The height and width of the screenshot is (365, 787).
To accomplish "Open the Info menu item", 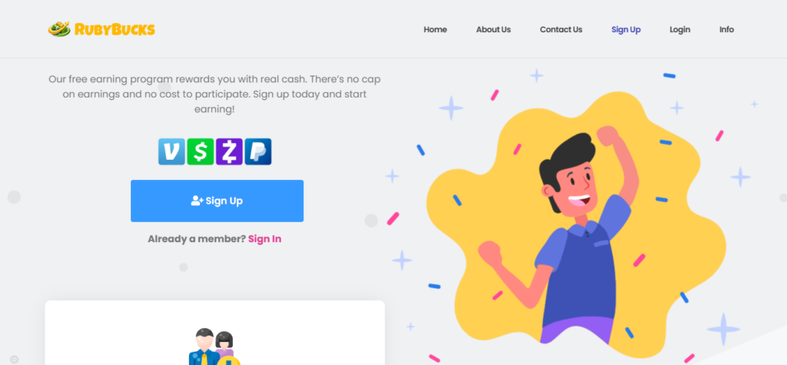I will (x=726, y=30).
